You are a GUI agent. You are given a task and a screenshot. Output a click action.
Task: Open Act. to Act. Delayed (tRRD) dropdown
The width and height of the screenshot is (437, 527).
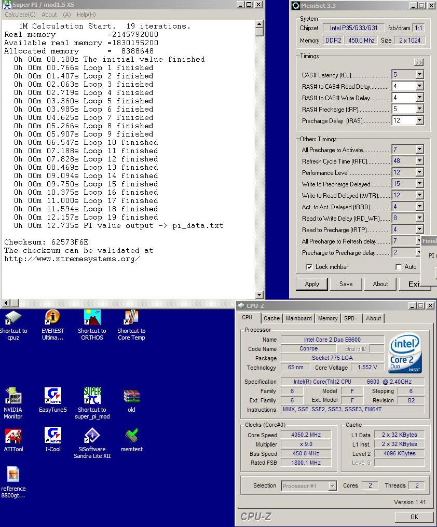pos(419,206)
